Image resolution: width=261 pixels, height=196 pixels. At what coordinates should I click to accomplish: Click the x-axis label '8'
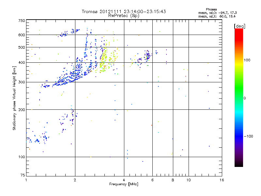173,180
